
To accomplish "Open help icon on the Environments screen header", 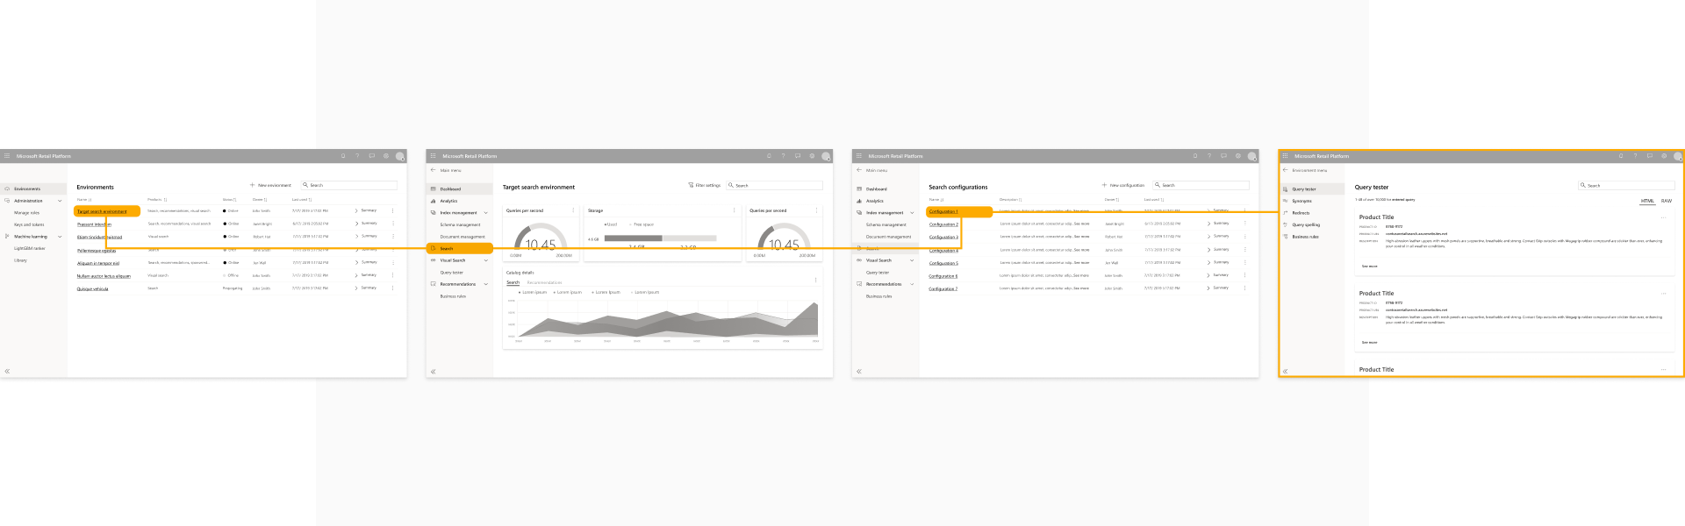I will (357, 156).
